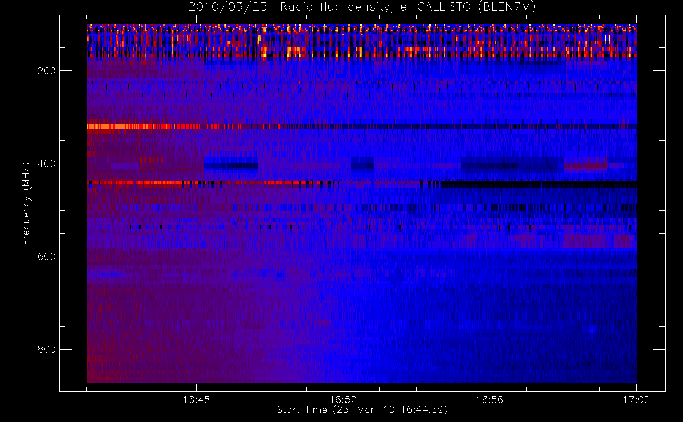Click the time tick label "16:48"
This screenshot has width=683, height=422.
click(x=196, y=400)
